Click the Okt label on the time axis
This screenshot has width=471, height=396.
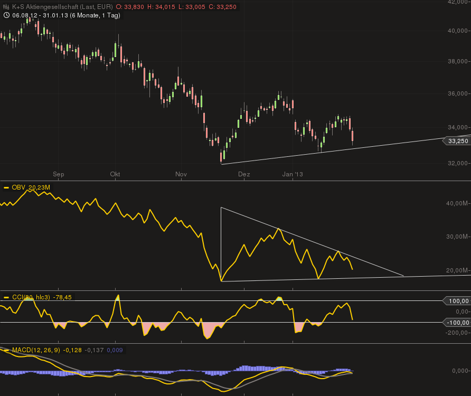[115, 174]
